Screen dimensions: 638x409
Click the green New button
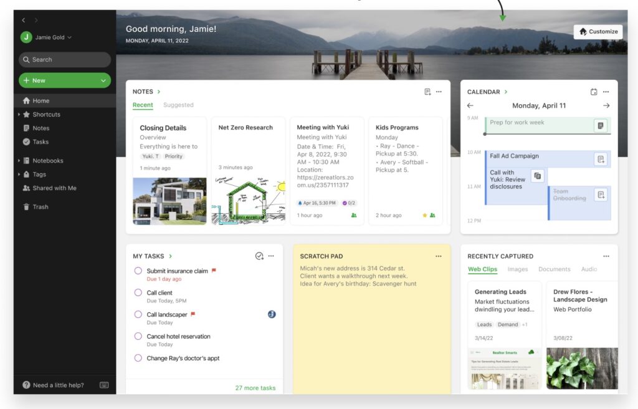click(65, 80)
